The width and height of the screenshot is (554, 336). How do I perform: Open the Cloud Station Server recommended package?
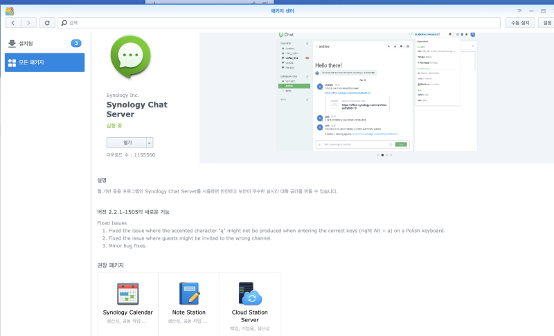point(249,304)
